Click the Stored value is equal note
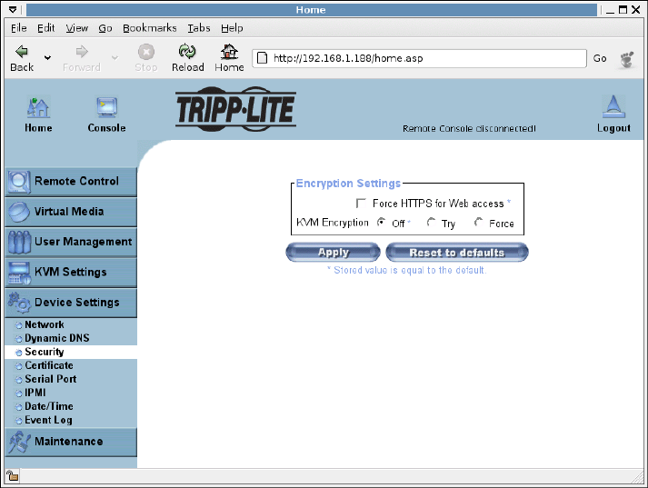This screenshot has height=488, width=648. point(406,270)
